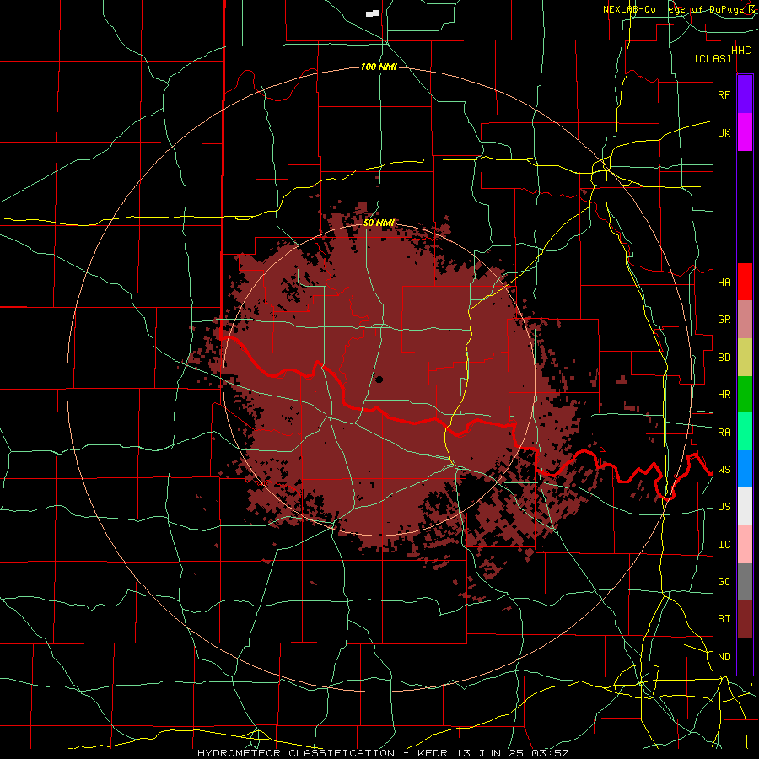Click the HA red legend swatch
This screenshot has height=759, width=759.
click(x=745, y=282)
